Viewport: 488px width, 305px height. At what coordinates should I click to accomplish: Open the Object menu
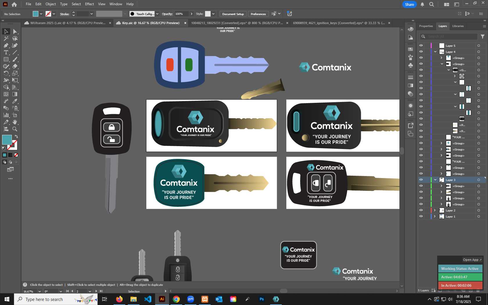[51, 4]
